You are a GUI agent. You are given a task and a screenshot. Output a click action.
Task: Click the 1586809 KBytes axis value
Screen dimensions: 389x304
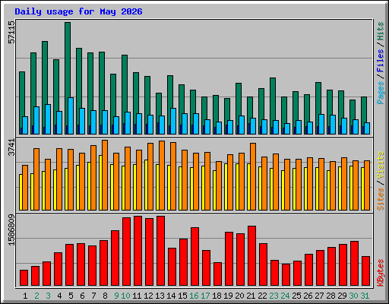pyautogui.click(x=11, y=230)
